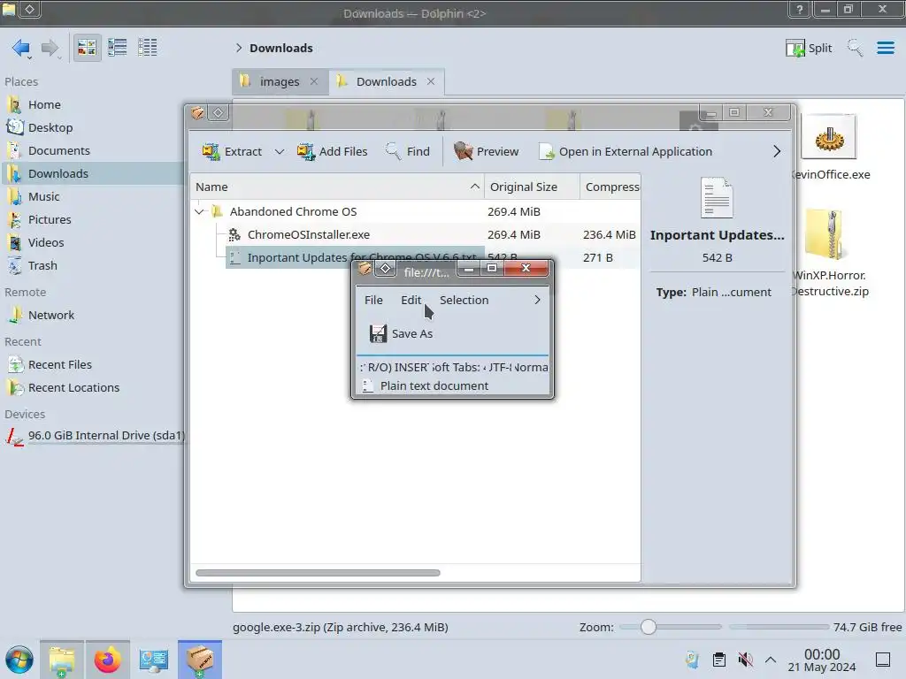The width and height of the screenshot is (906, 679).
Task: Select Downloads in Places panel
Action: click(x=92, y=174)
